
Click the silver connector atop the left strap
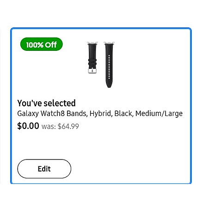tap(92, 43)
